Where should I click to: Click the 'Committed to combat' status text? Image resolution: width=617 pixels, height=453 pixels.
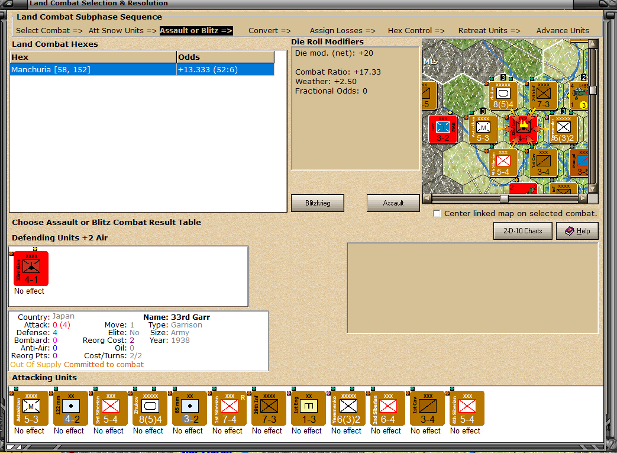(104, 365)
